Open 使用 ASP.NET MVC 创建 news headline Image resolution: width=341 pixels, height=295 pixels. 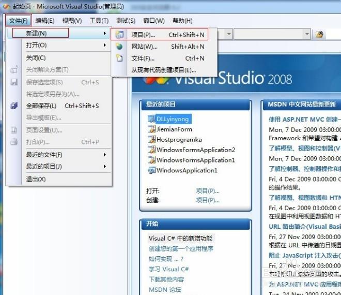tap(305, 120)
